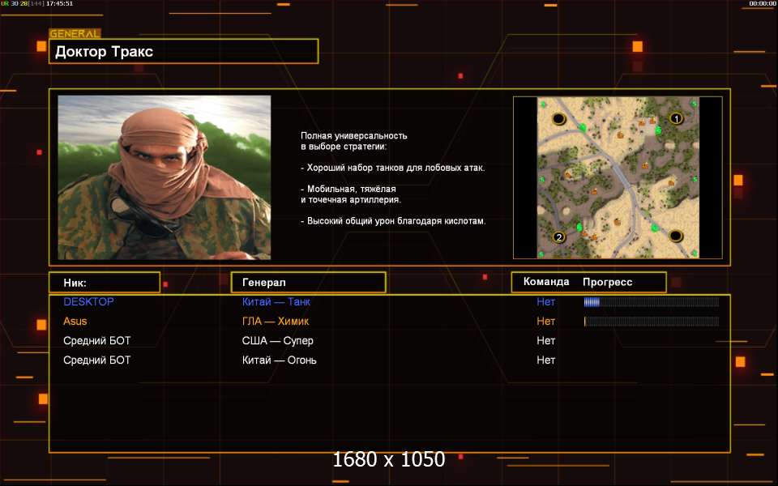The height and width of the screenshot is (486, 778).
Task: Click the Нет team value for DESKTOP
Action: tap(545, 301)
